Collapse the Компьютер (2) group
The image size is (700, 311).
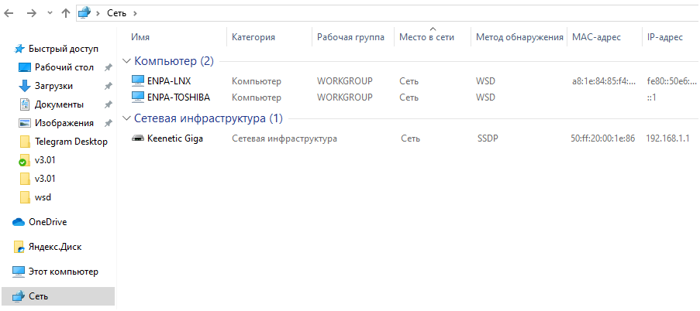click(x=126, y=61)
